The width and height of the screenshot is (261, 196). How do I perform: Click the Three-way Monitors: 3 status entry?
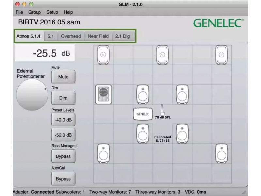point(158,192)
